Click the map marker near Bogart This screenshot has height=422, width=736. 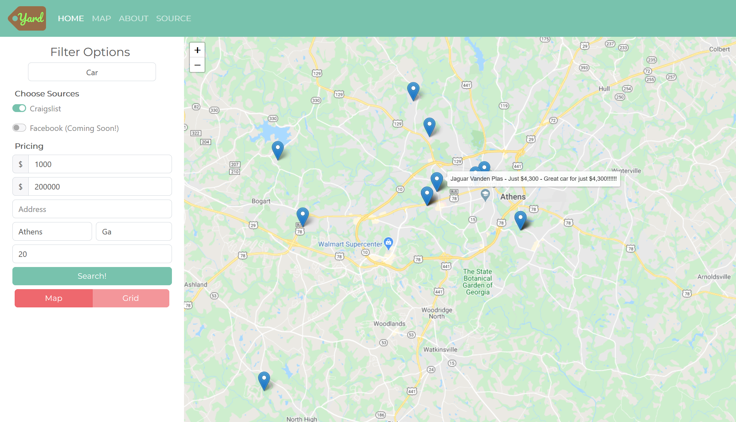coord(302,216)
